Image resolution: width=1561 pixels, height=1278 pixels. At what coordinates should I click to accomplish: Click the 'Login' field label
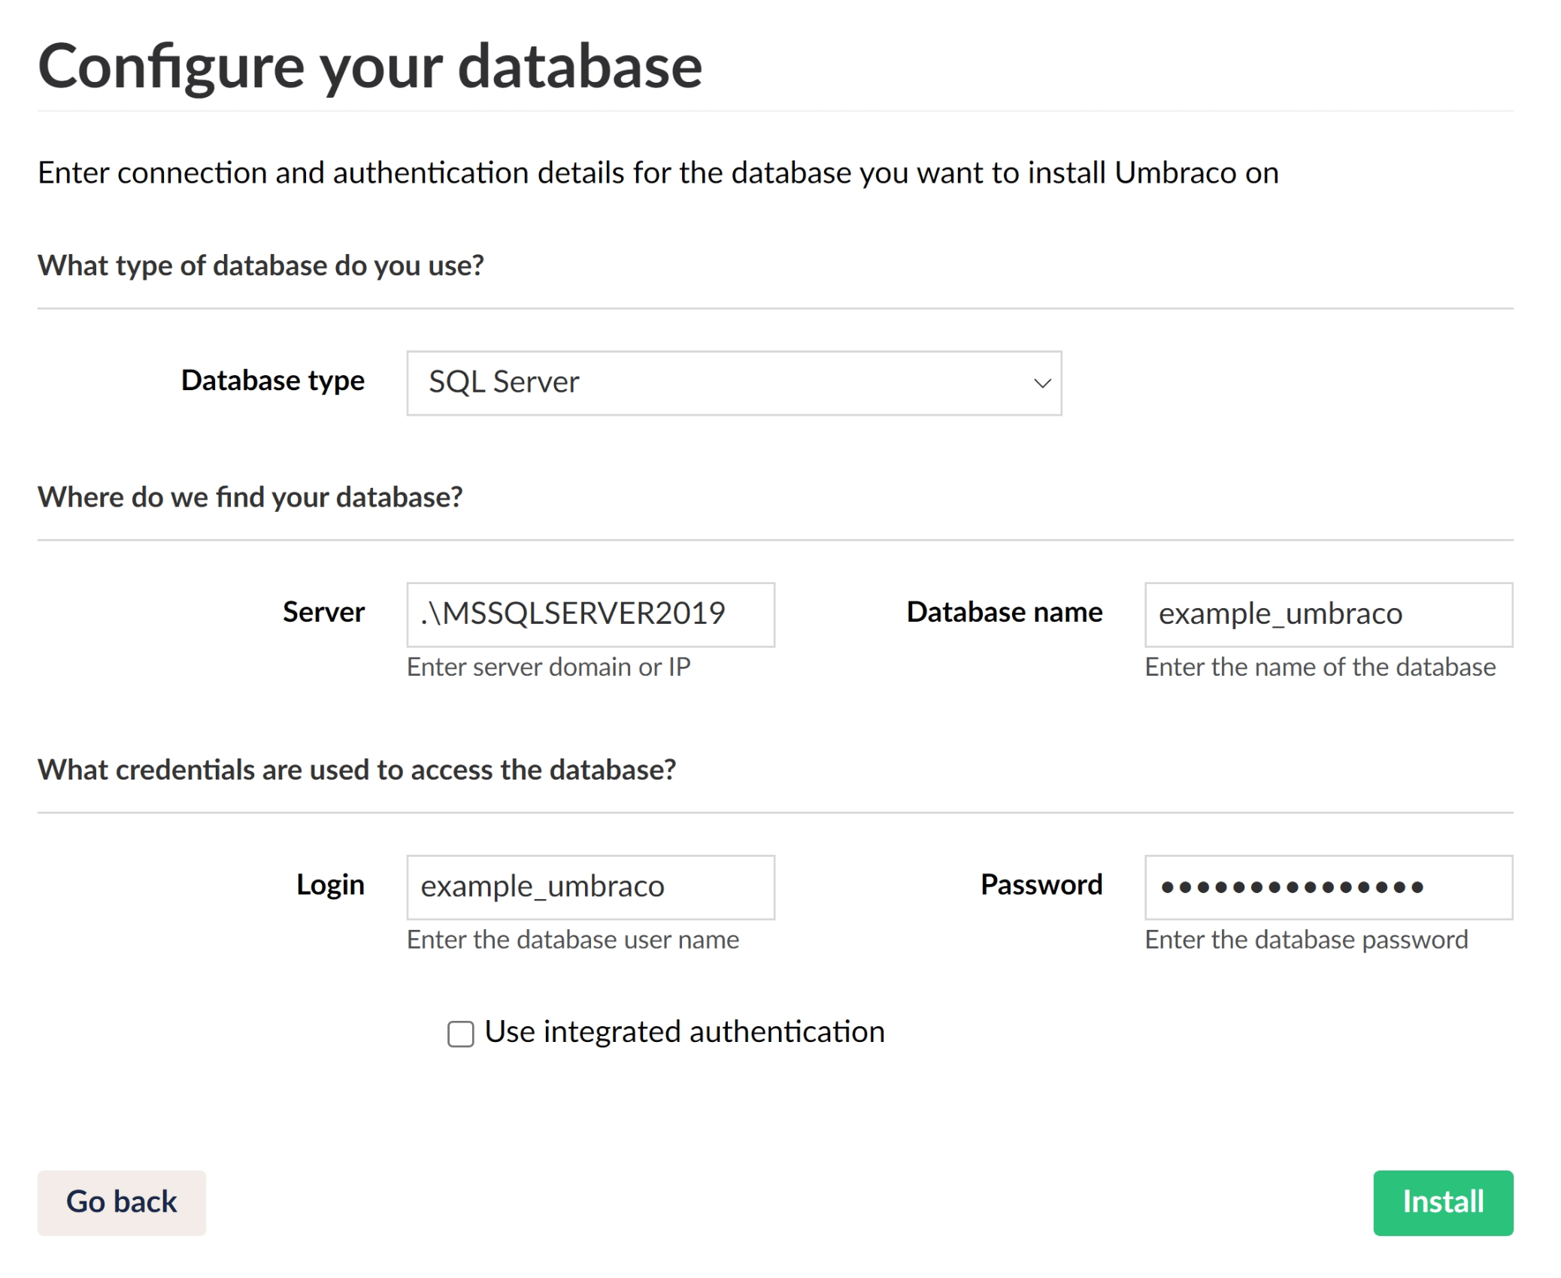330,885
